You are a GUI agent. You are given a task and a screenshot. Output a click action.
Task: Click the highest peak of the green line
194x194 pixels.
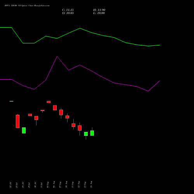point(80,28)
